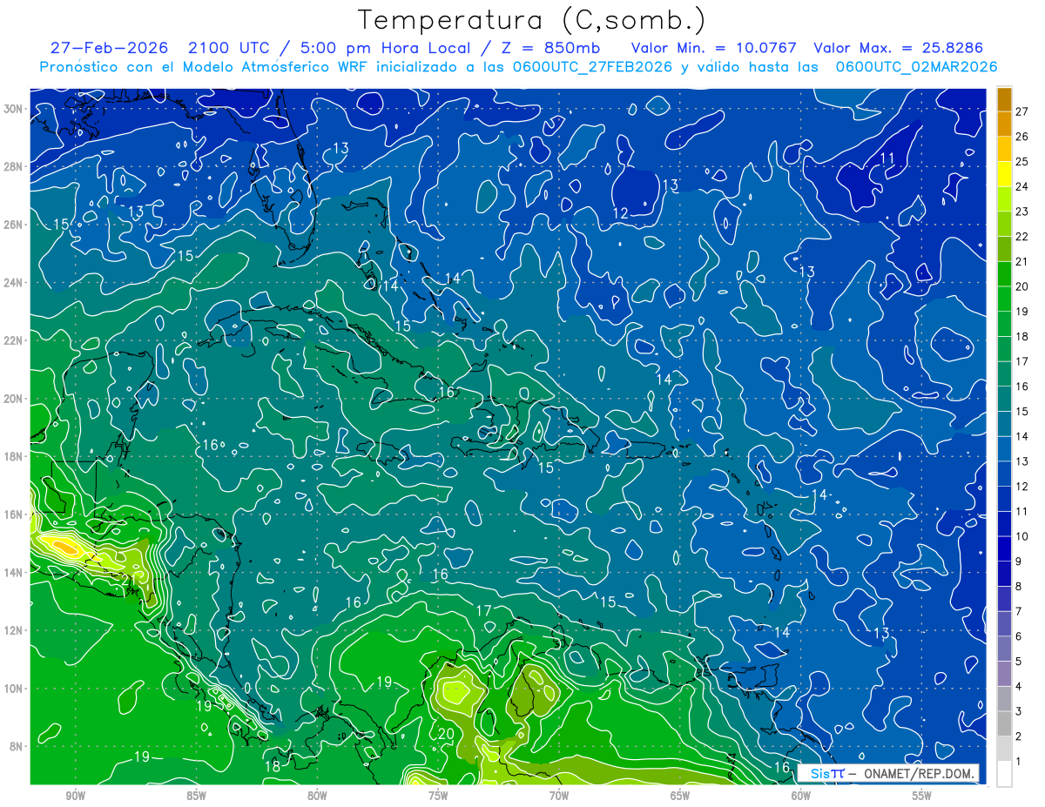Click the 65W longitude axis label
The width and height of the screenshot is (1045, 807).
coord(680,796)
